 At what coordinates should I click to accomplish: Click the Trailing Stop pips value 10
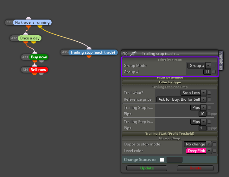(x=202, y=114)
